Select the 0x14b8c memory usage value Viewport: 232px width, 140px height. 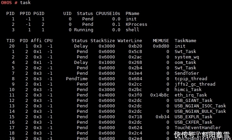coord(159,95)
